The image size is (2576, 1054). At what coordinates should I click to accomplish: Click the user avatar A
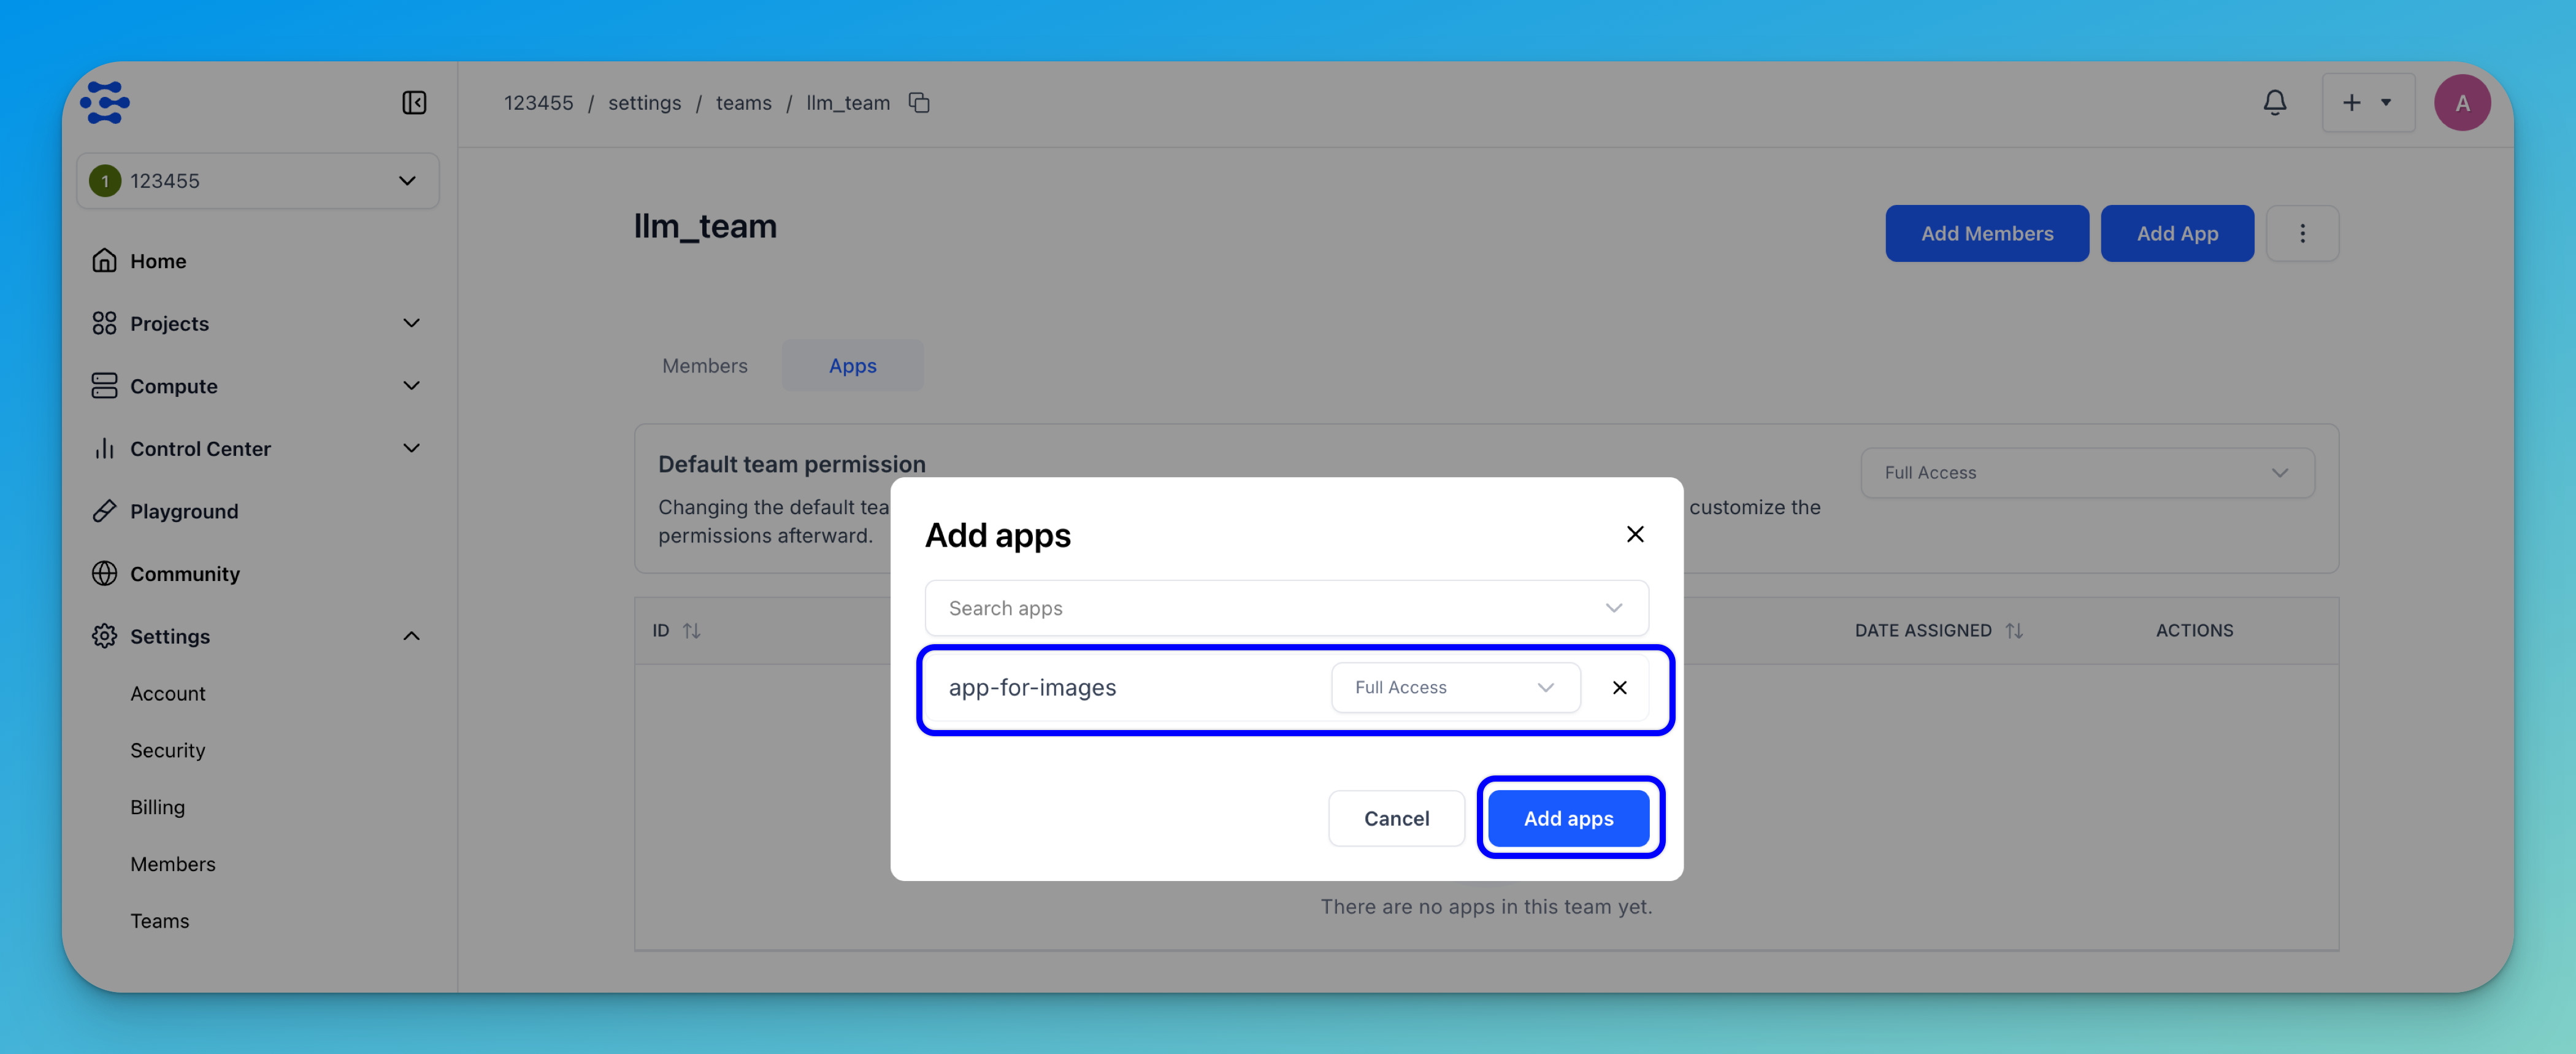point(2461,103)
